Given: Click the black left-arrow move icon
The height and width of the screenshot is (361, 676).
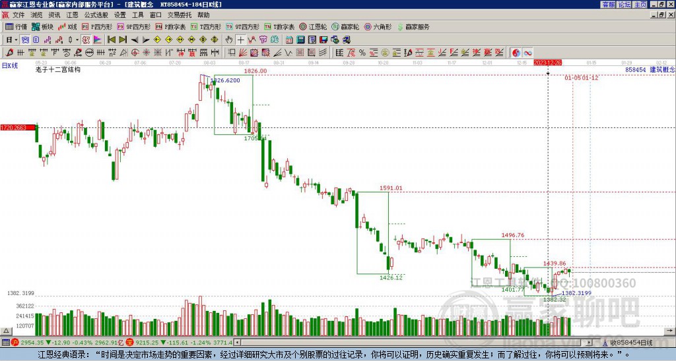Looking at the screenshot, I should pyautogui.click(x=134, y=40).
